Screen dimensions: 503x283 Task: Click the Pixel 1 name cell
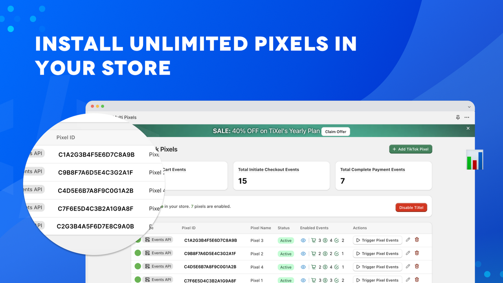pyautogui.click(x=257, y=280)
